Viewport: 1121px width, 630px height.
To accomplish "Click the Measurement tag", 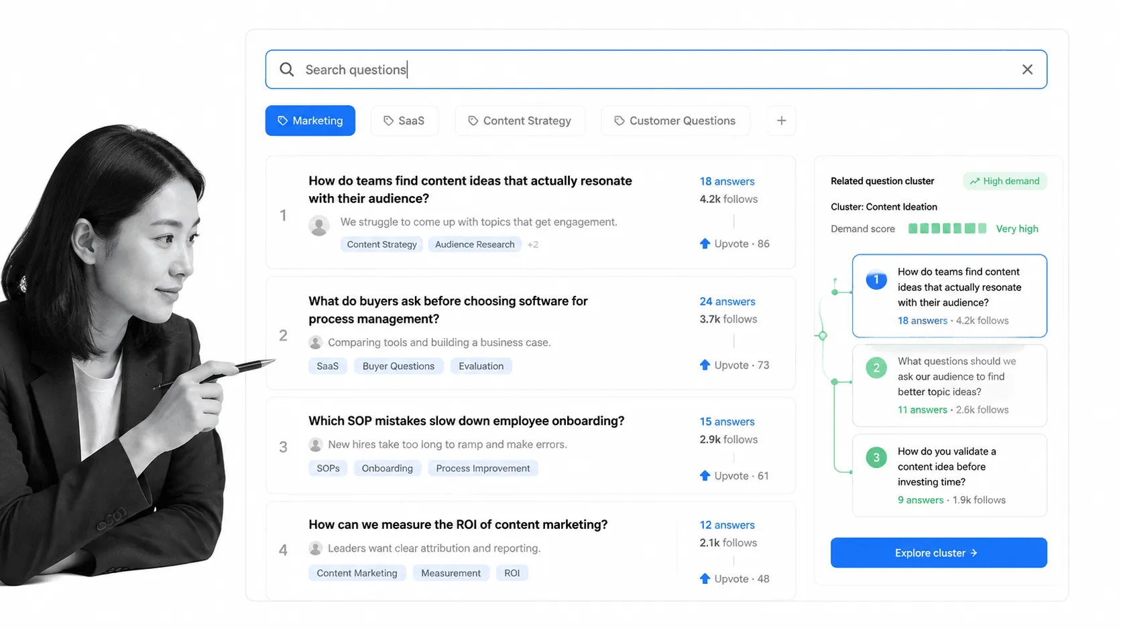I will click(451, 573).
